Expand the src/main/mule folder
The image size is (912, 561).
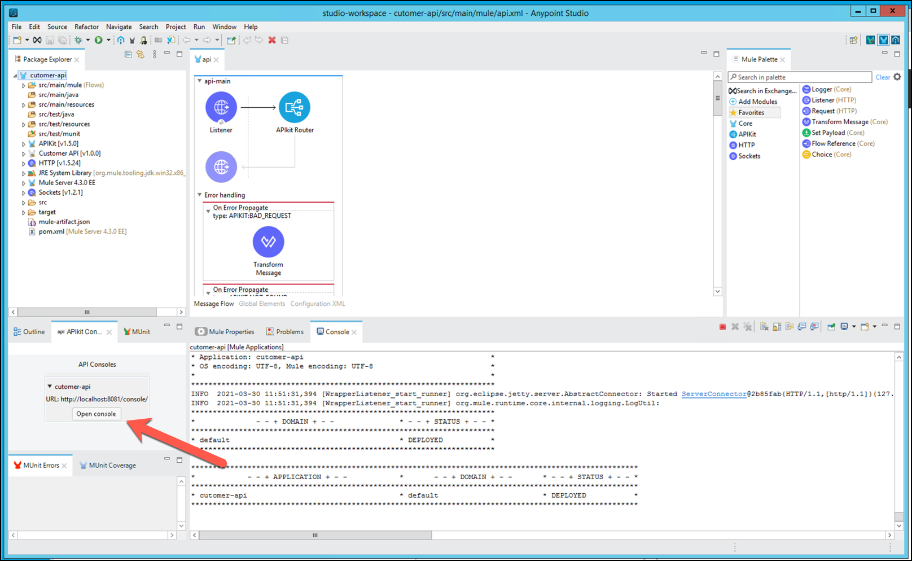24,86
